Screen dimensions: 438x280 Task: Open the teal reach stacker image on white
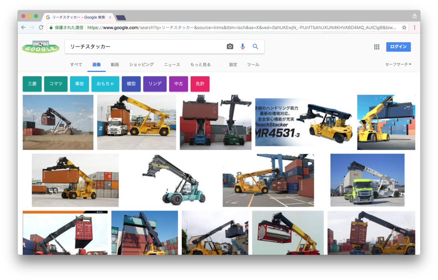click(x=174, y=180)
